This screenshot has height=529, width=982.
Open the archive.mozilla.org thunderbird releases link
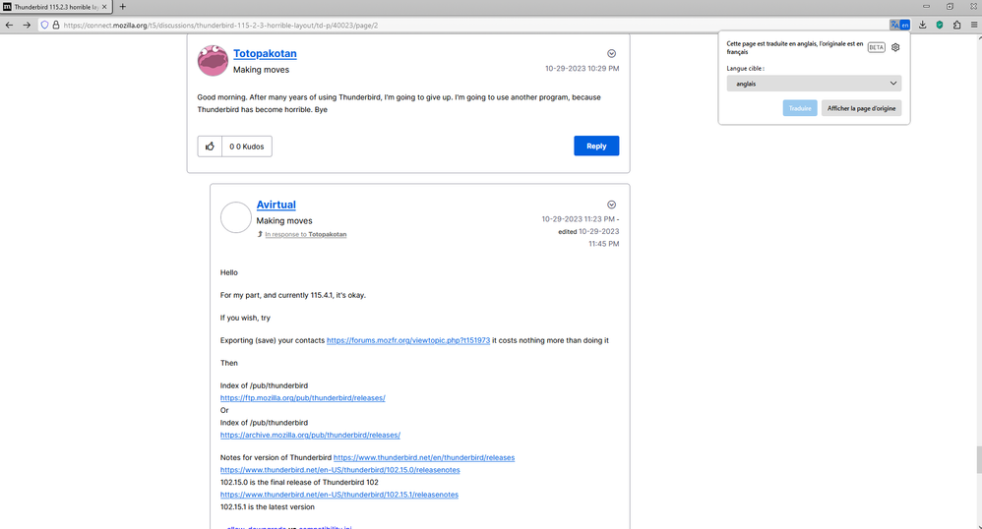pyautogui.click(x=310, y=435)
